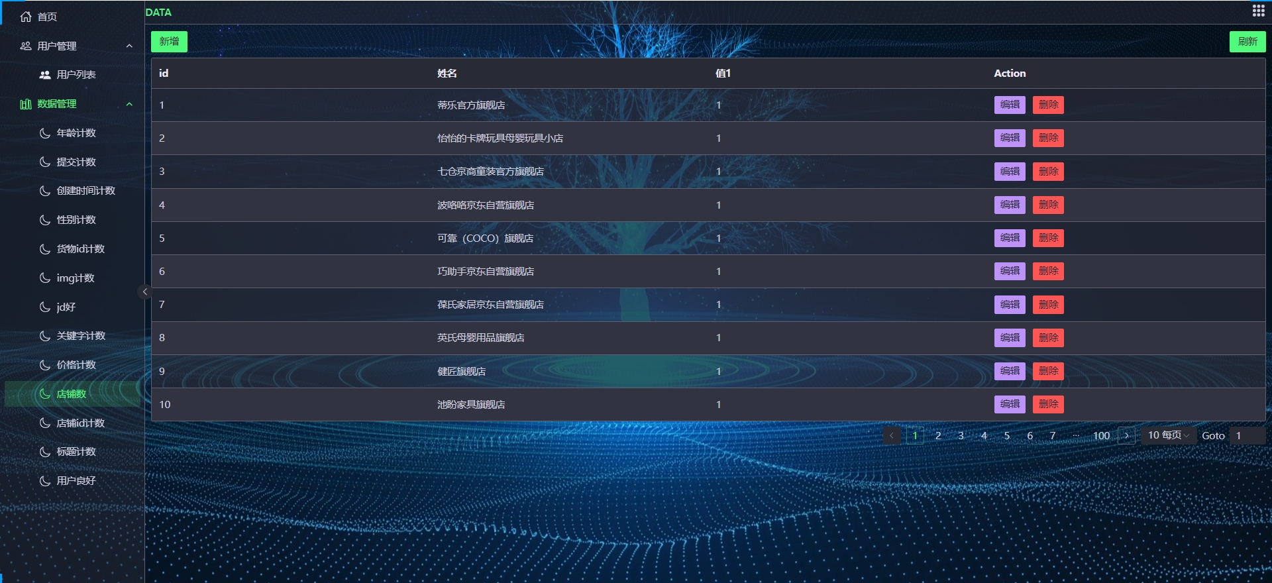Edit row 8 英氏母婴用品旗舰店

point(1010,338)
